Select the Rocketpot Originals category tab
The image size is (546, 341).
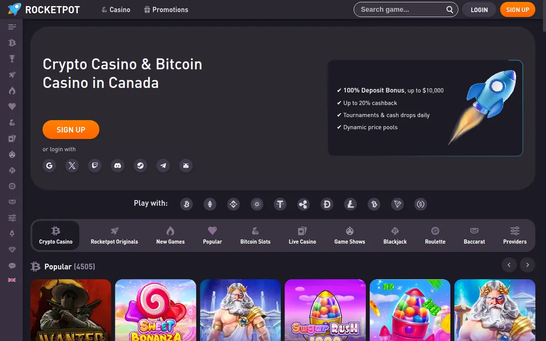click(114, 235)
